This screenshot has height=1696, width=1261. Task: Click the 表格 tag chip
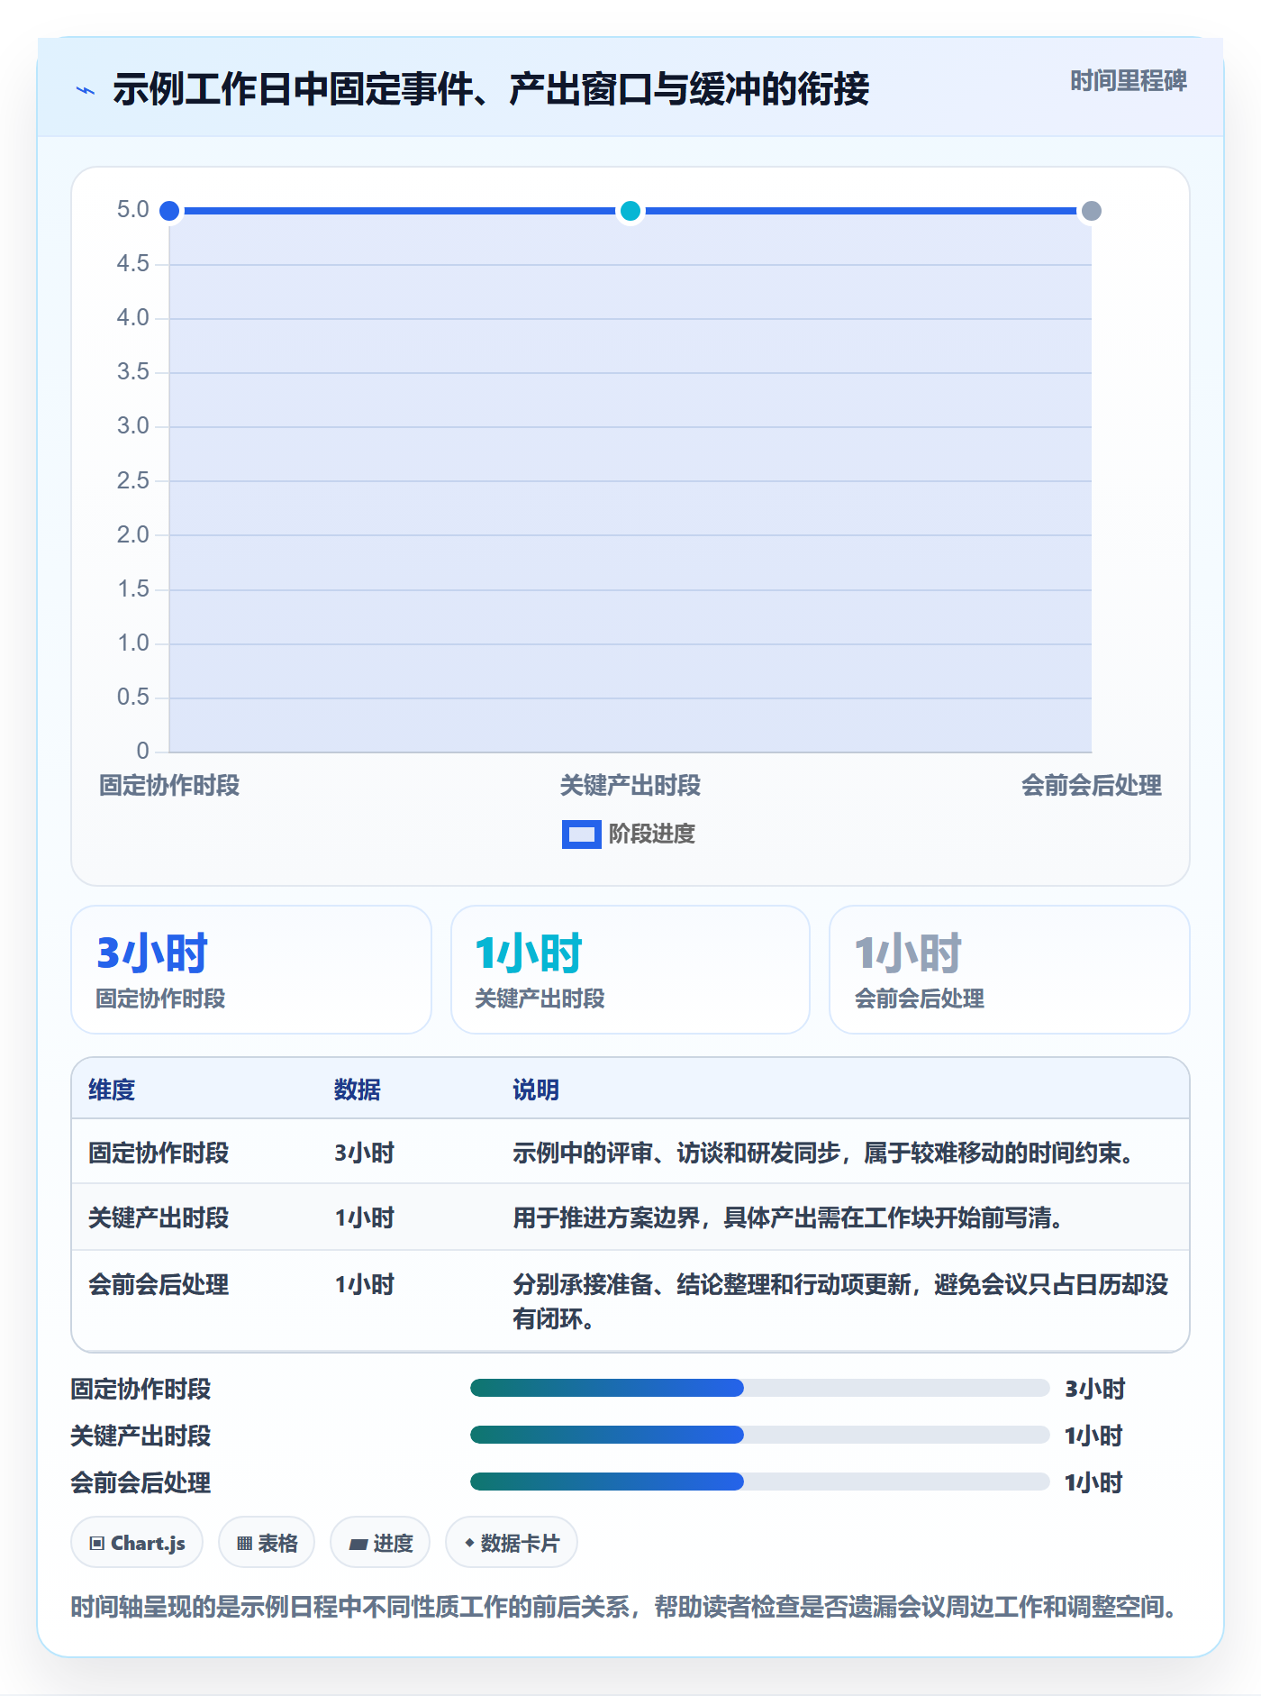coord(267,1543)
